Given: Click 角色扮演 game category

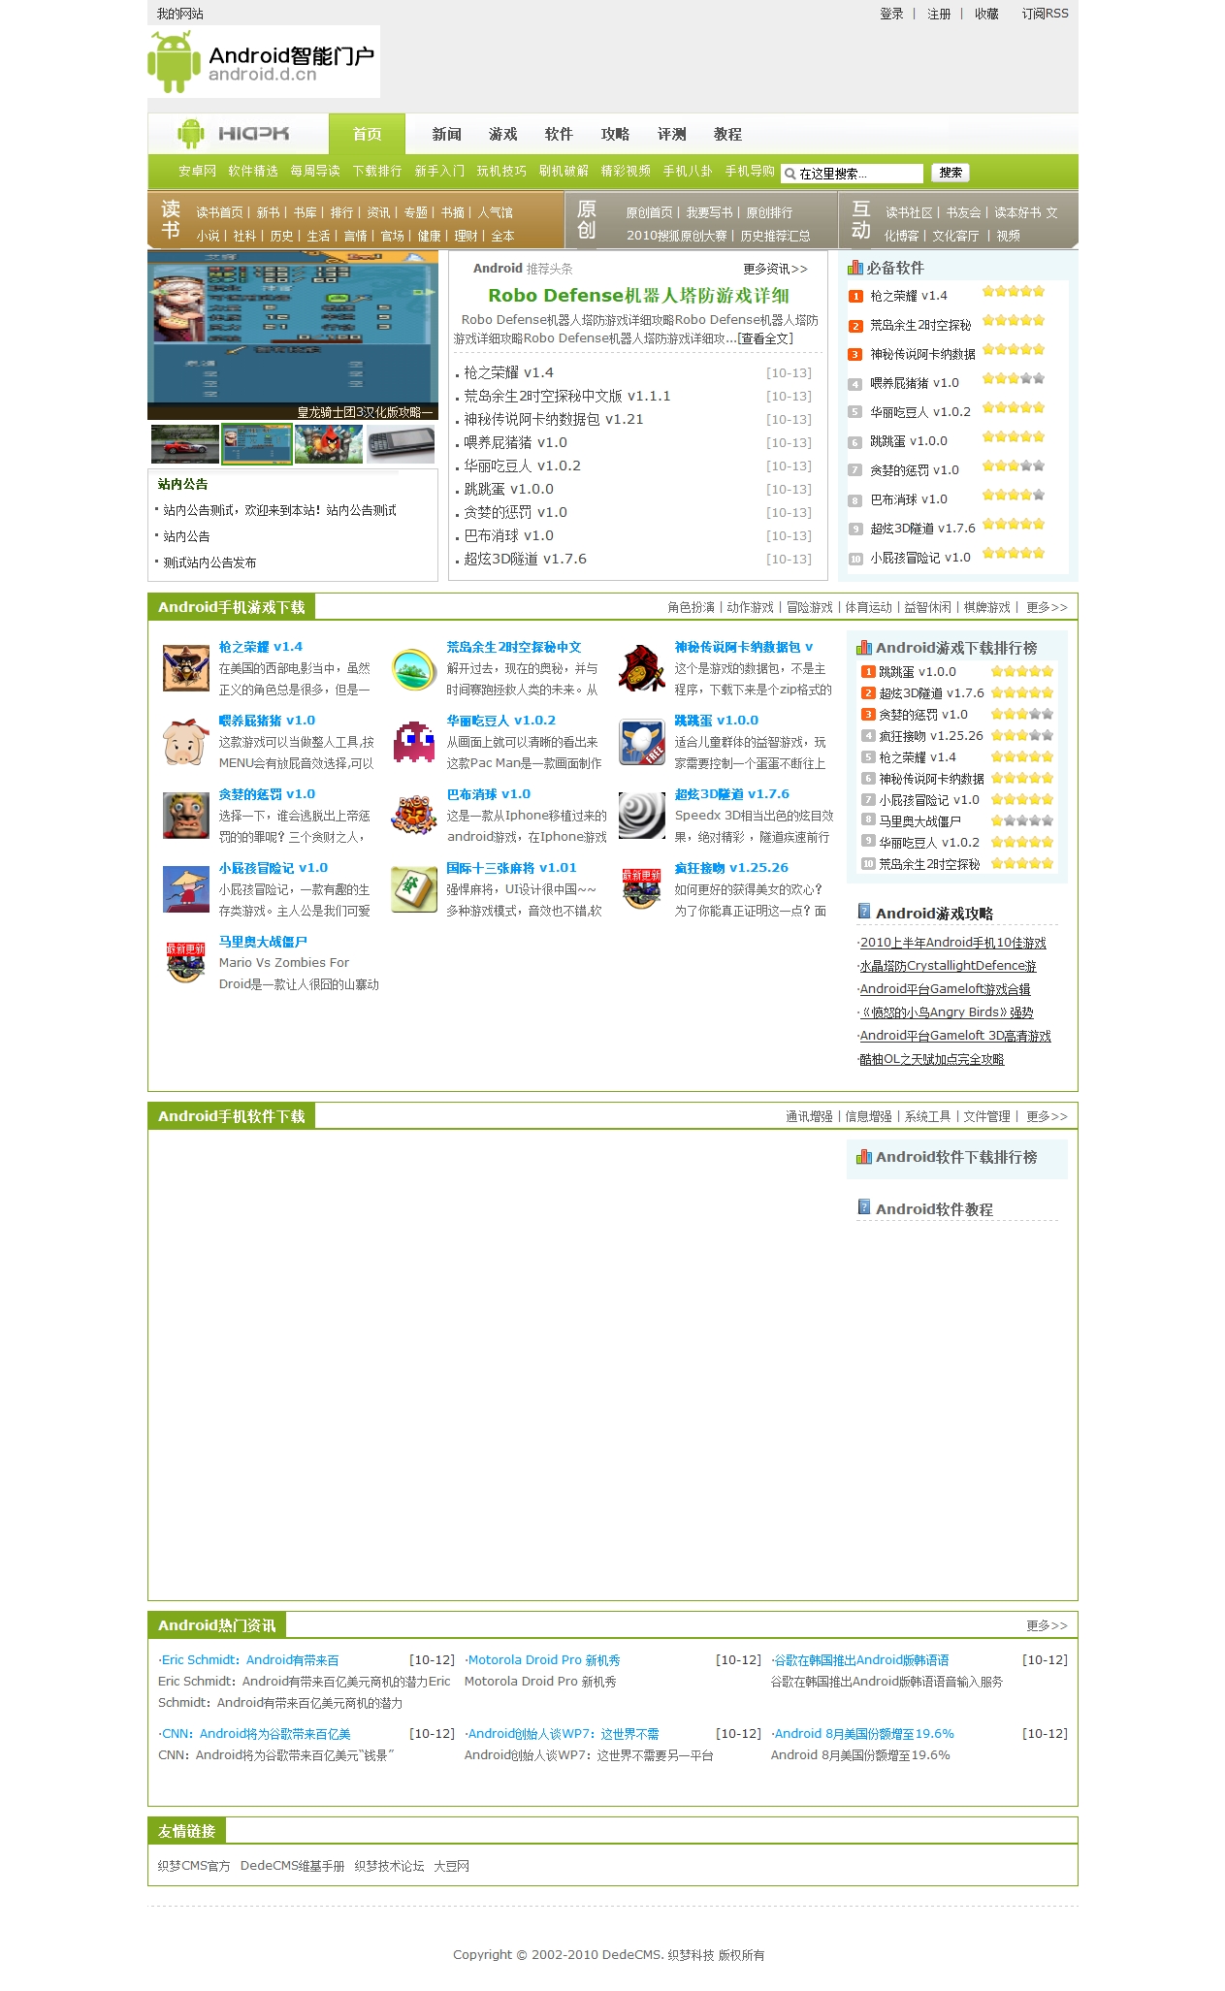Looking at the screenshot, I should (x=691, y=607).
